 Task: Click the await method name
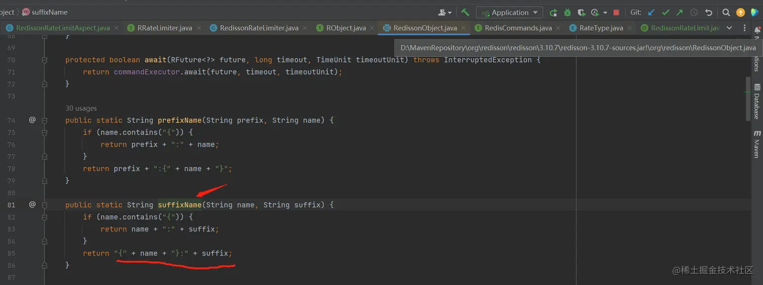(x=156, y=60)
